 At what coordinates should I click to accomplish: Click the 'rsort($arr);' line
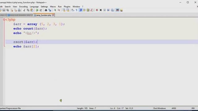coord(25,42)
